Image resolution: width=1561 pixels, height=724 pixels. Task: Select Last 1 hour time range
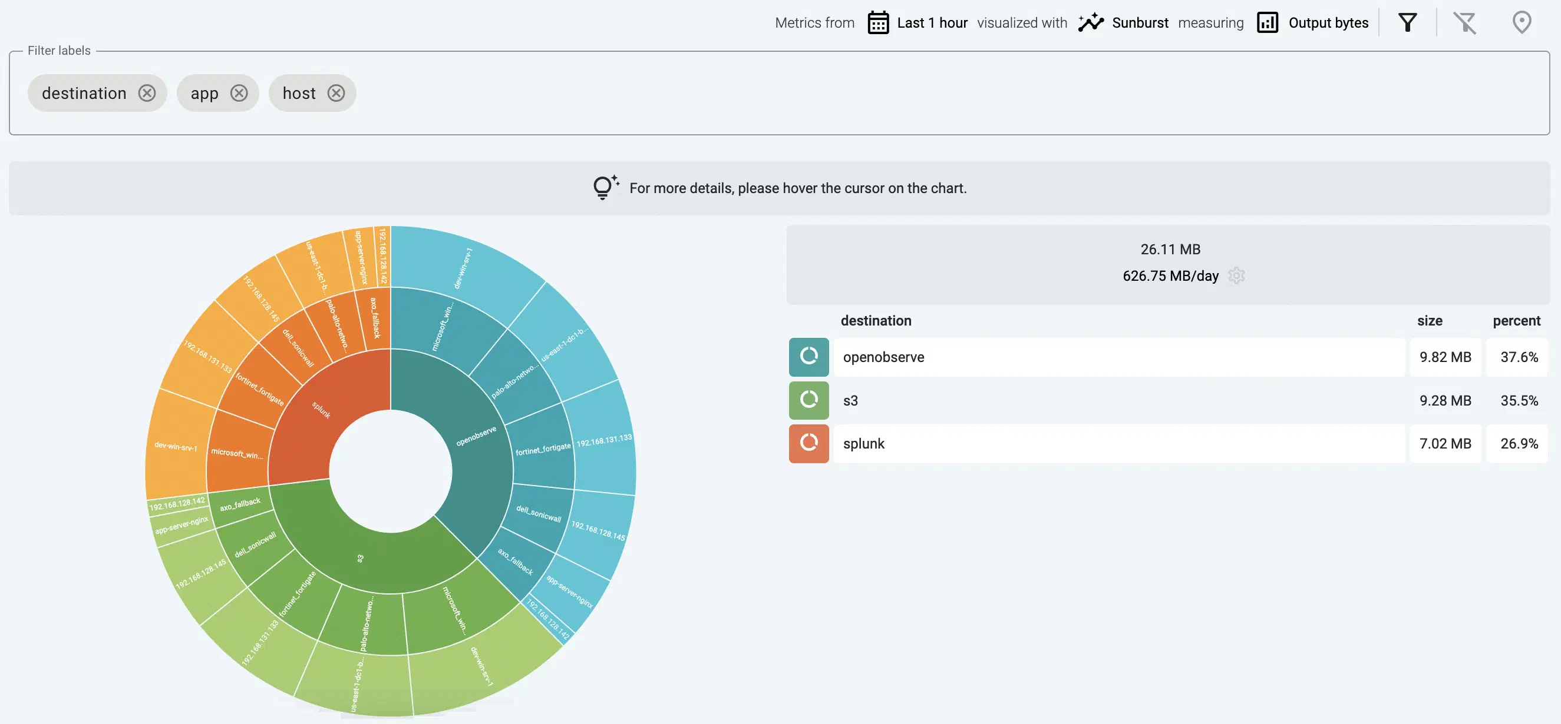pyautogui.click(x=932, y=23)
